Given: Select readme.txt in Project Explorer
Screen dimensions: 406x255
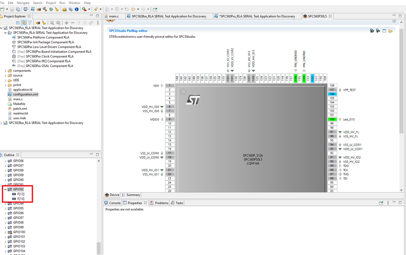Looking at the screenshot, I should tap(20, 114).
